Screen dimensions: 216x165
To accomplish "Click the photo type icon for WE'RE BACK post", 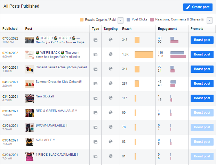I will 95,54.
